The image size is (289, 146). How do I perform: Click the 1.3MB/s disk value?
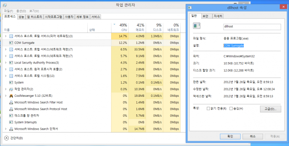[x=156, y=36]
